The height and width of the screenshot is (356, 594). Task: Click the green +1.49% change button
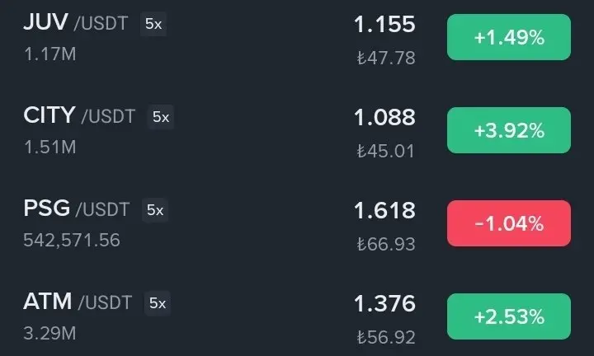pos(509,37)
